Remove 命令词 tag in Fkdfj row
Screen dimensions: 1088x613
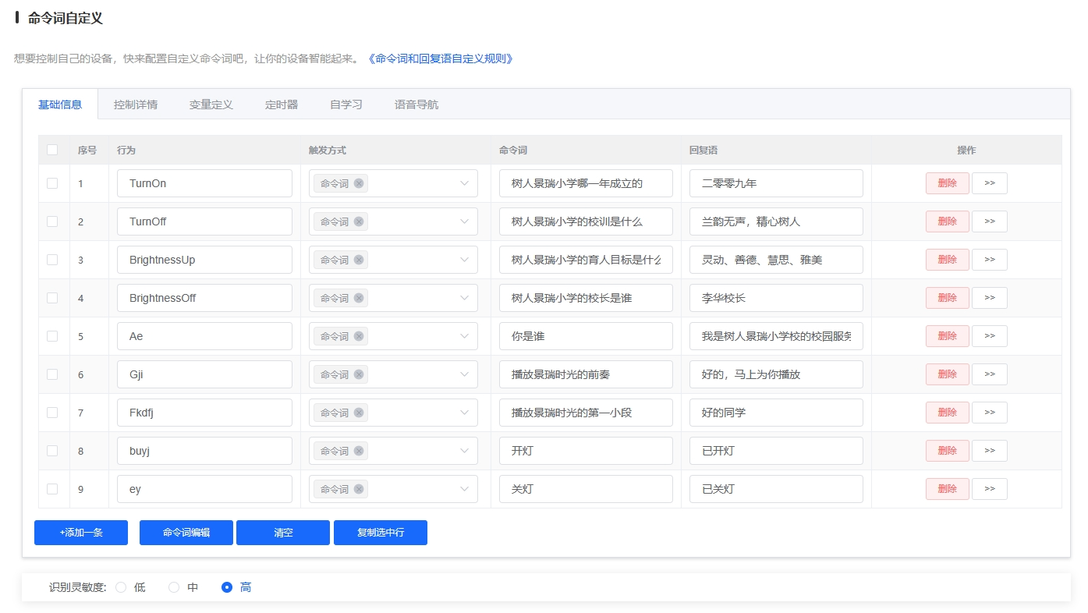(x=359, y=413)
